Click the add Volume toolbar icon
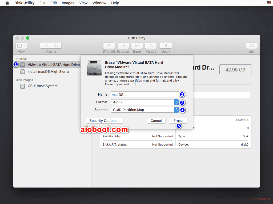 click(45, 46)
